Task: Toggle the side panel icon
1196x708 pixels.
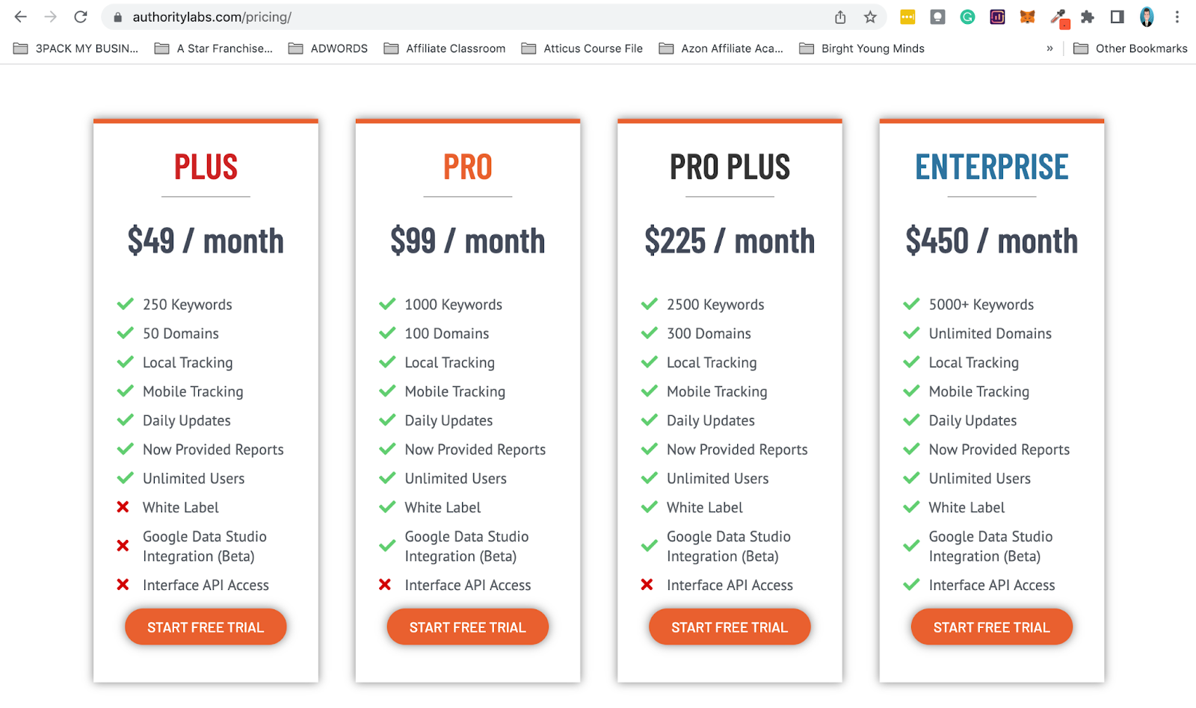Action: [1118, 16]
